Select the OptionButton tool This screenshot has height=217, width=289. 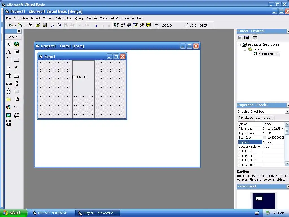click(17, 68)
